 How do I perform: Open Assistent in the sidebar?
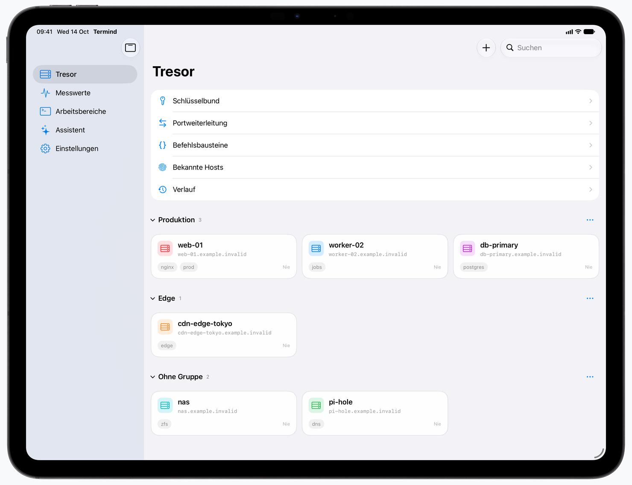tap(85, 130)
